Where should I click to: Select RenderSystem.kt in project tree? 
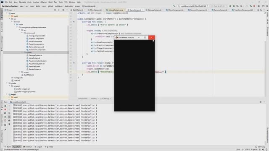click(35, 69)
